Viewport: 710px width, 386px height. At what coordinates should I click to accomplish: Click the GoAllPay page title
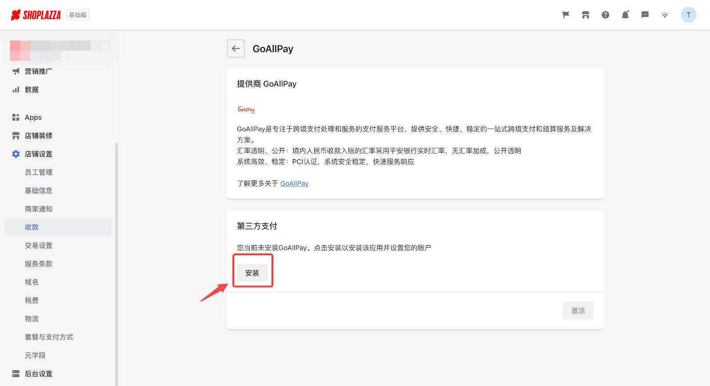click(x=273, y=49)
